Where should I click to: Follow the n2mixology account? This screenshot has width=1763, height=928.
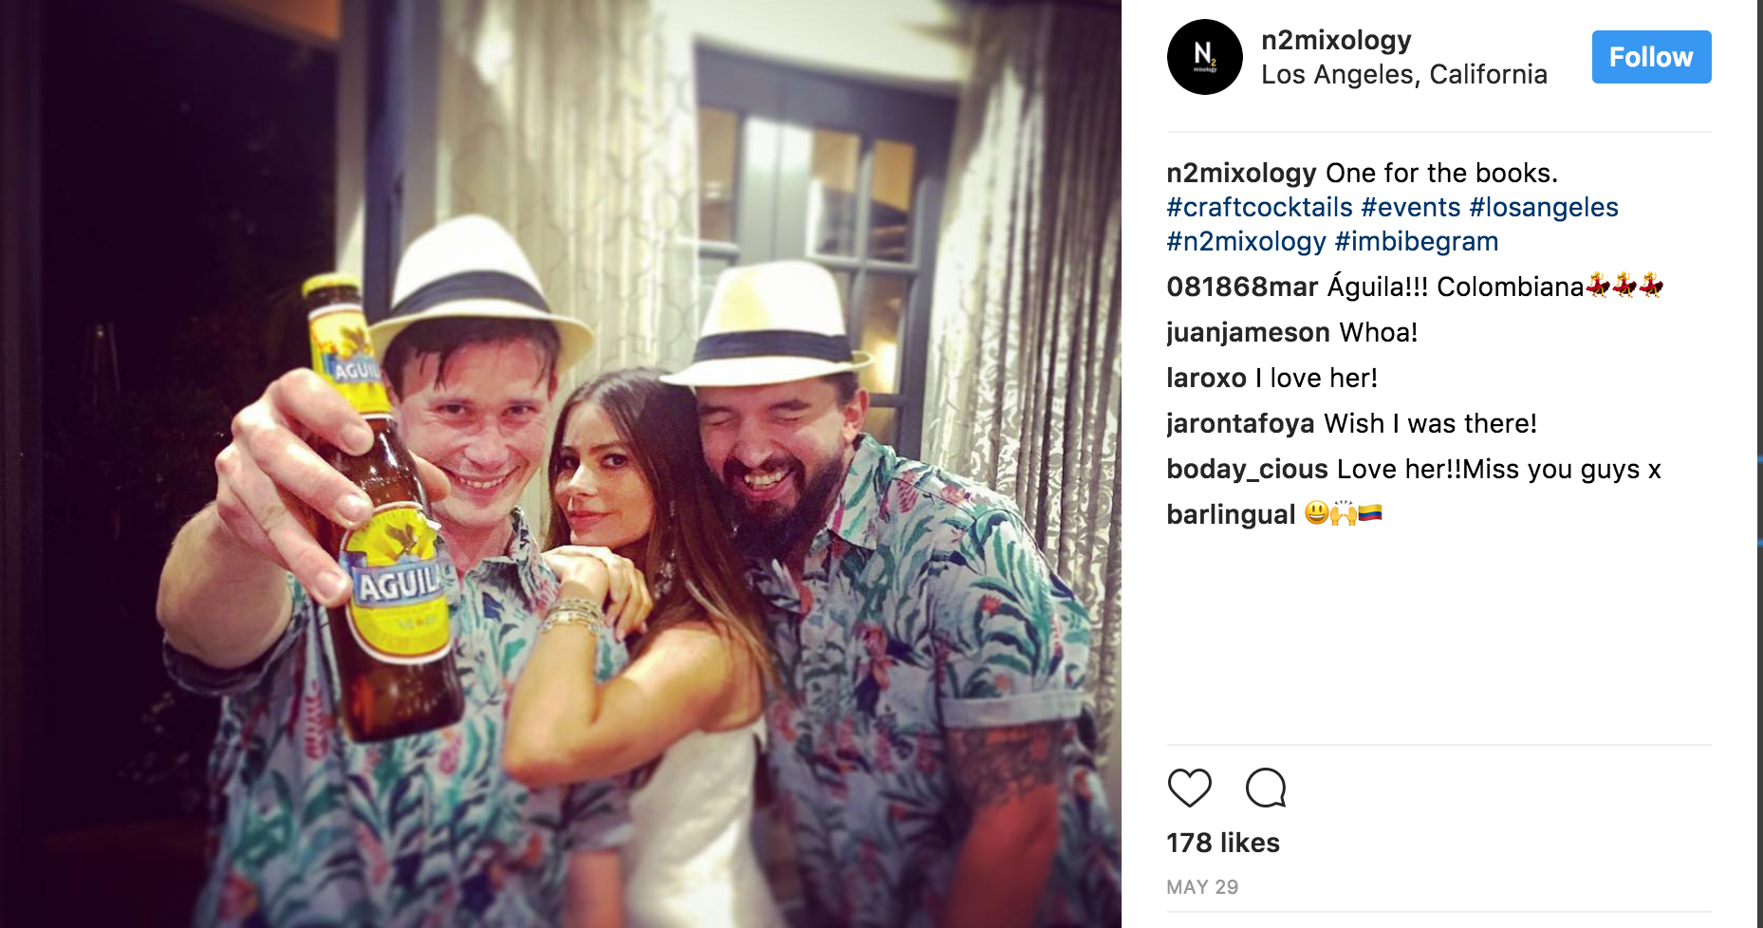point(1651,57)
